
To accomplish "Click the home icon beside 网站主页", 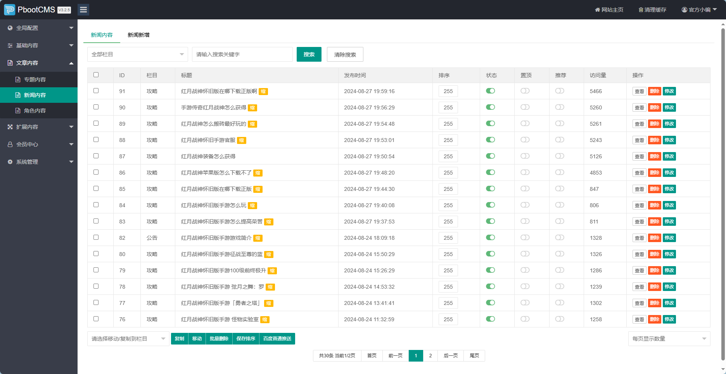I will pyautogui.click(x=597, y=10).
